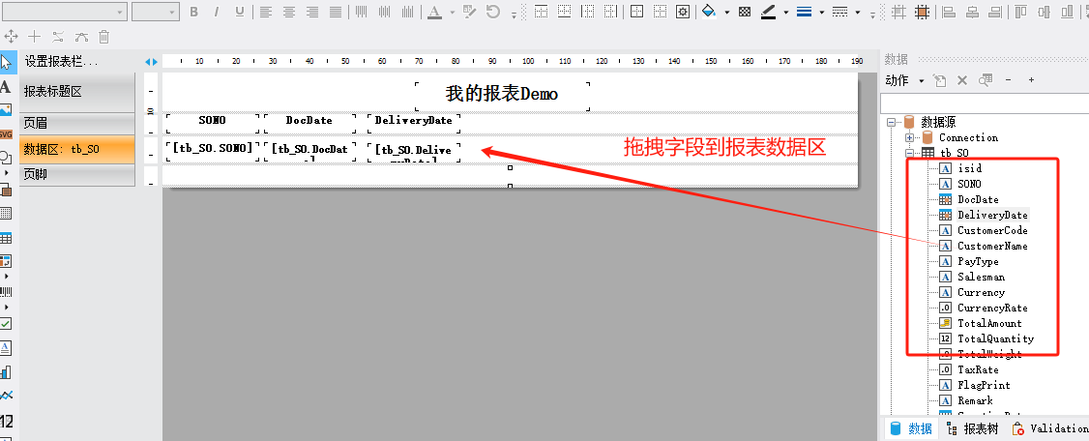This screenshot has height=441, width=1089.
Task: Select the picture object tool
Action: pyautogui.click(x=6, y=109)
